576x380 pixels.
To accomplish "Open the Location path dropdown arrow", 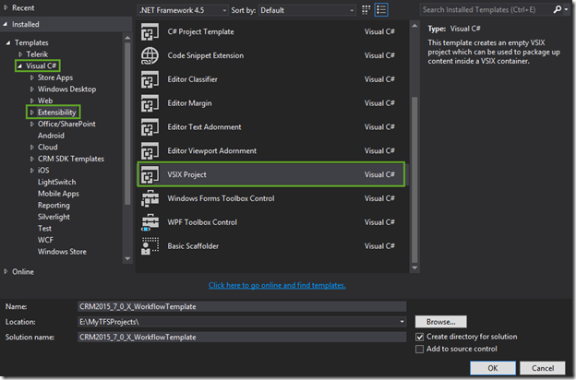I will pos(402,322).
